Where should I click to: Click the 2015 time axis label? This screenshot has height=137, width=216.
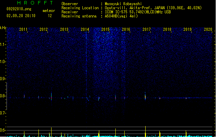[x=105, y=29]
